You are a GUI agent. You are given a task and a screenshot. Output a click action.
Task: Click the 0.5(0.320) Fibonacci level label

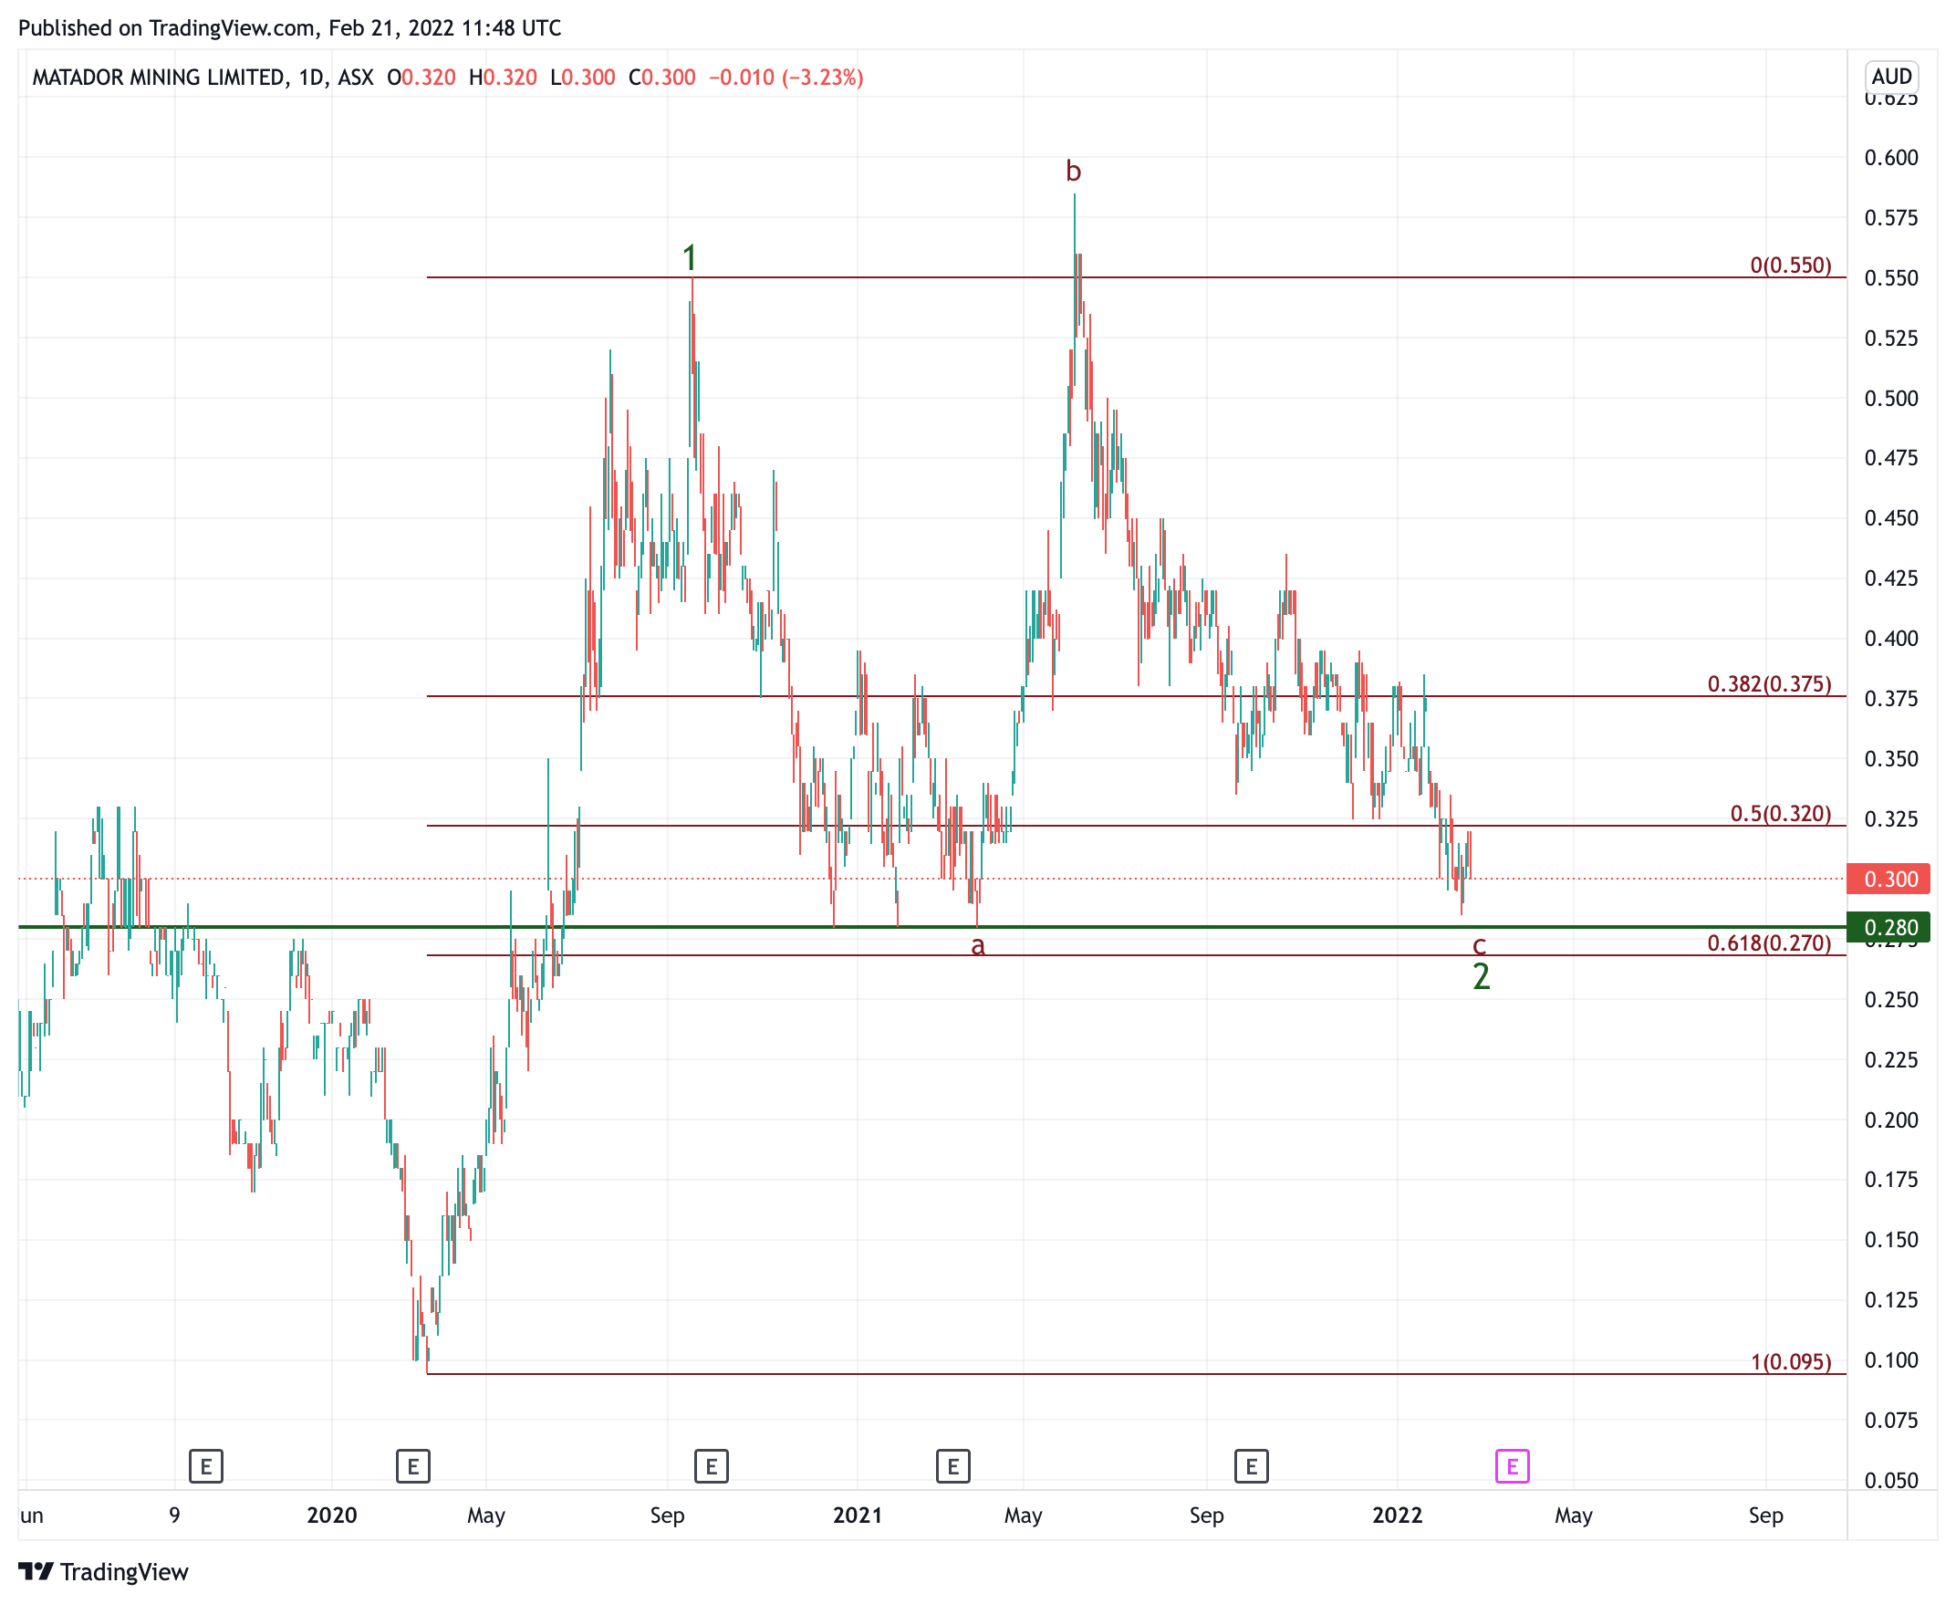[1780, 813]
